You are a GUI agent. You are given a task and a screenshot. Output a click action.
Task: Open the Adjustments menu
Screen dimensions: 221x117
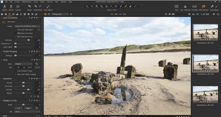click(x=27, y=2)
